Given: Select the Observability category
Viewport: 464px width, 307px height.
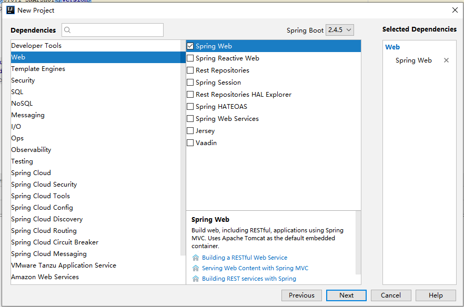Looking at the screenshot, I should [96, 150].
